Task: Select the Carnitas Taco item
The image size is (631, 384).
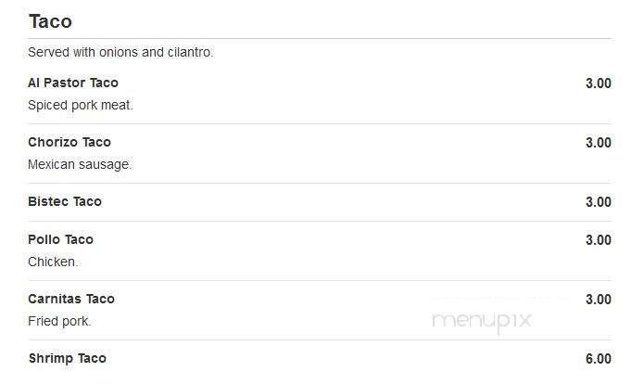Action: pos(71,299)
